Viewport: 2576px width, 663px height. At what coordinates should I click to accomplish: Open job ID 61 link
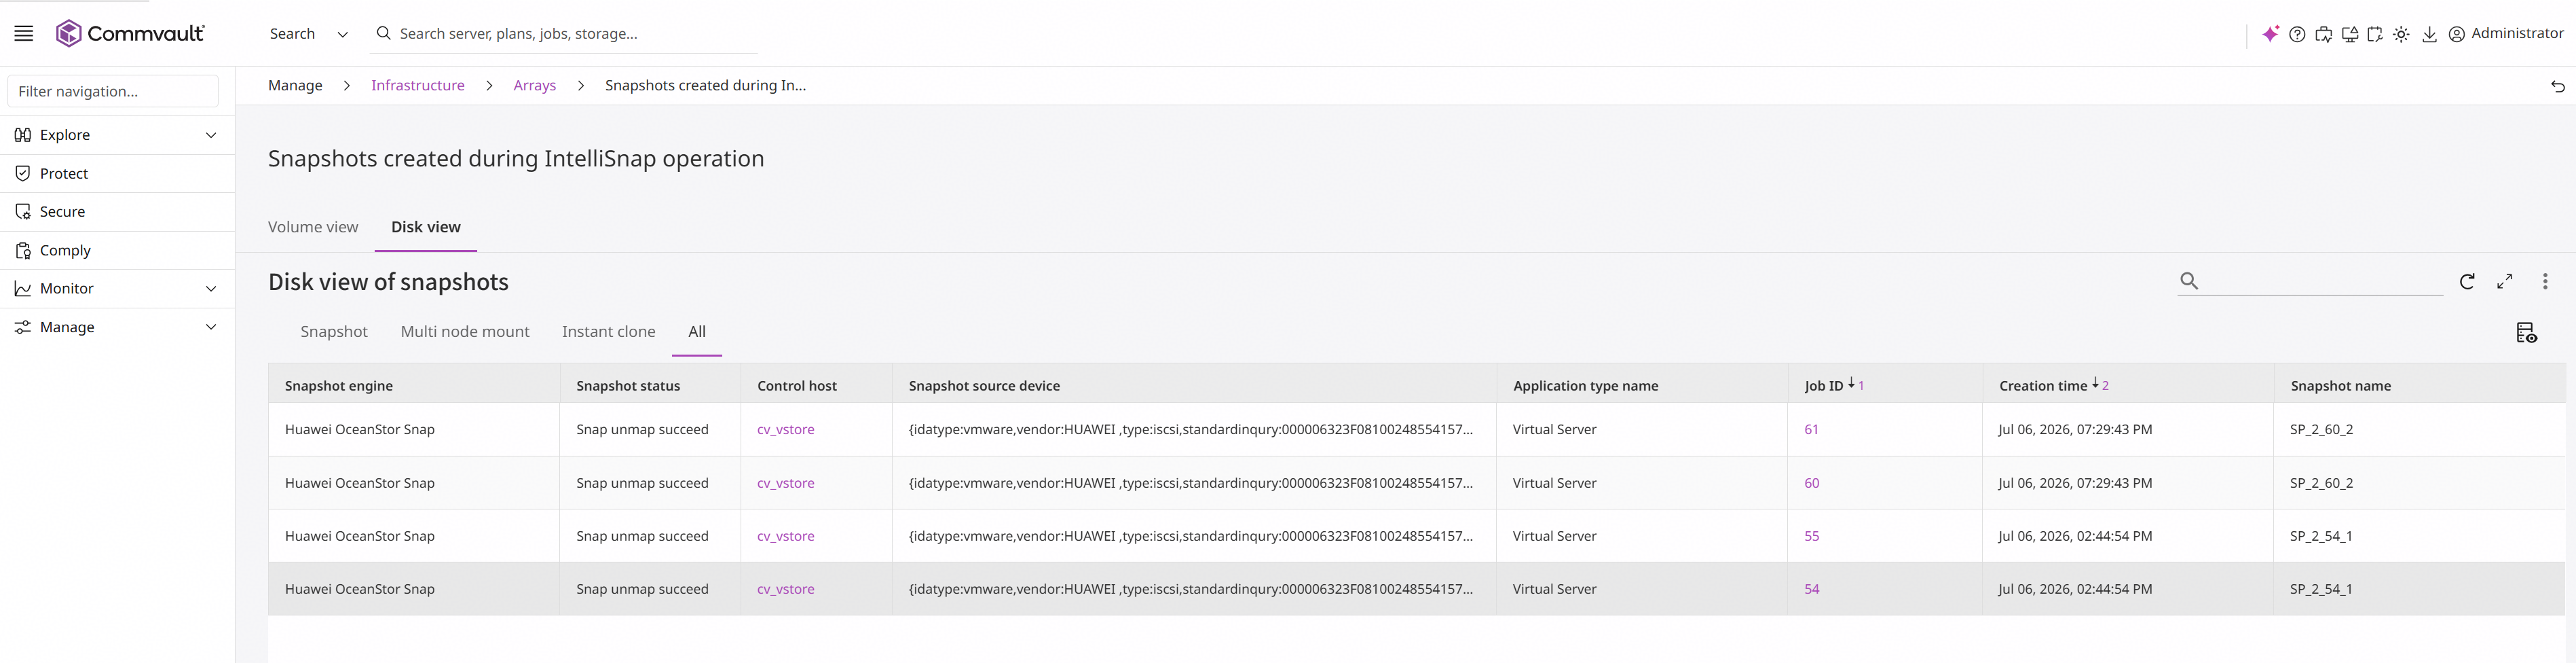point(1811,429)
